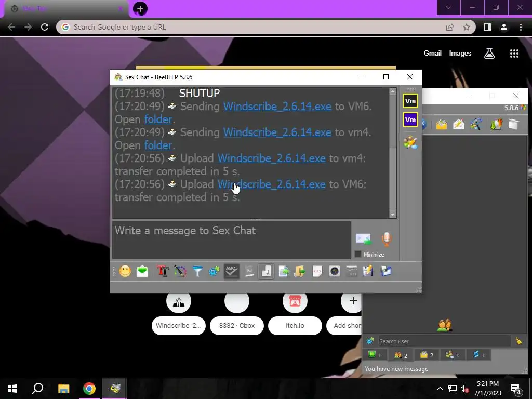Switch to the blue scroll tab showing 1
532x399 pixels.
coord(478,355)
